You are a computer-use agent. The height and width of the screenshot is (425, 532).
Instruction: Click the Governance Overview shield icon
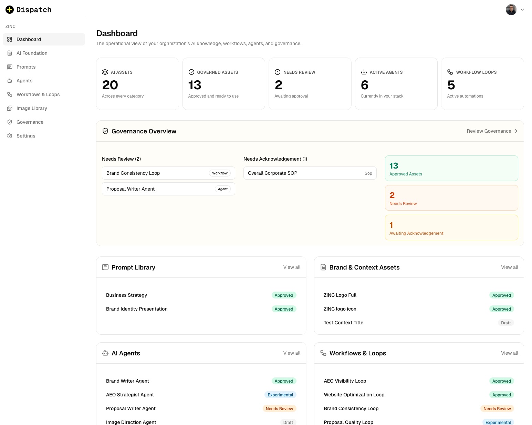[105, 131]
